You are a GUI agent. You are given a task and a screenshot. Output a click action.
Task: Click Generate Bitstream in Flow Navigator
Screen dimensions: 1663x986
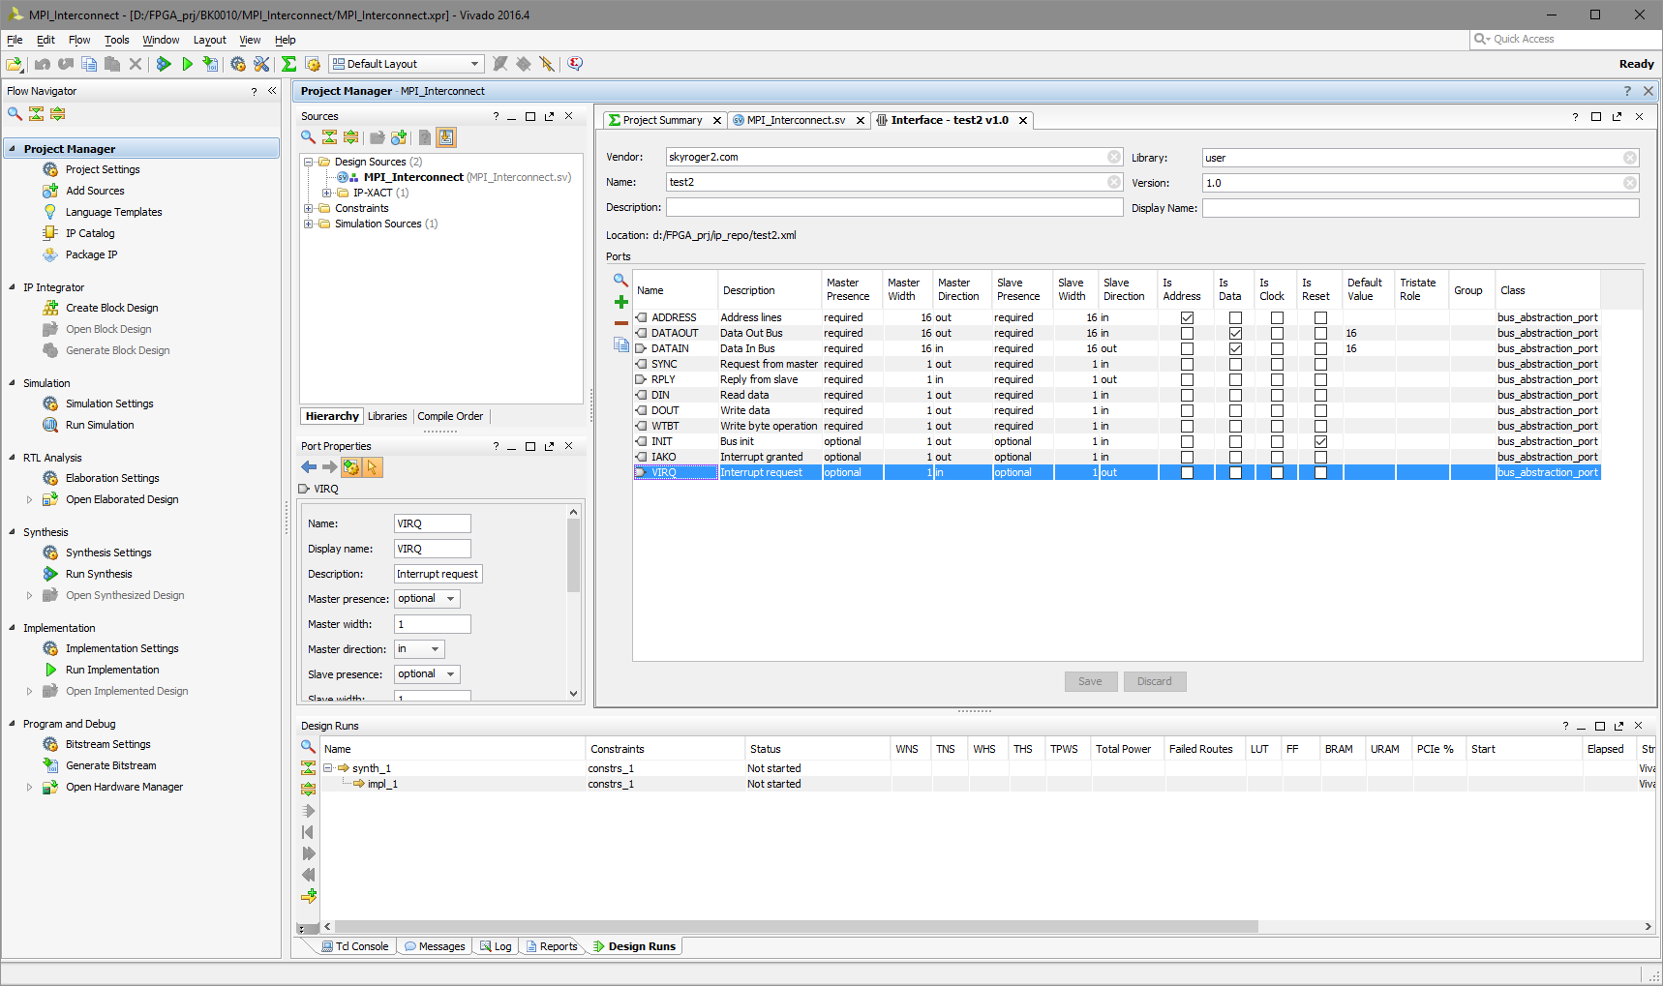(110, 765)
